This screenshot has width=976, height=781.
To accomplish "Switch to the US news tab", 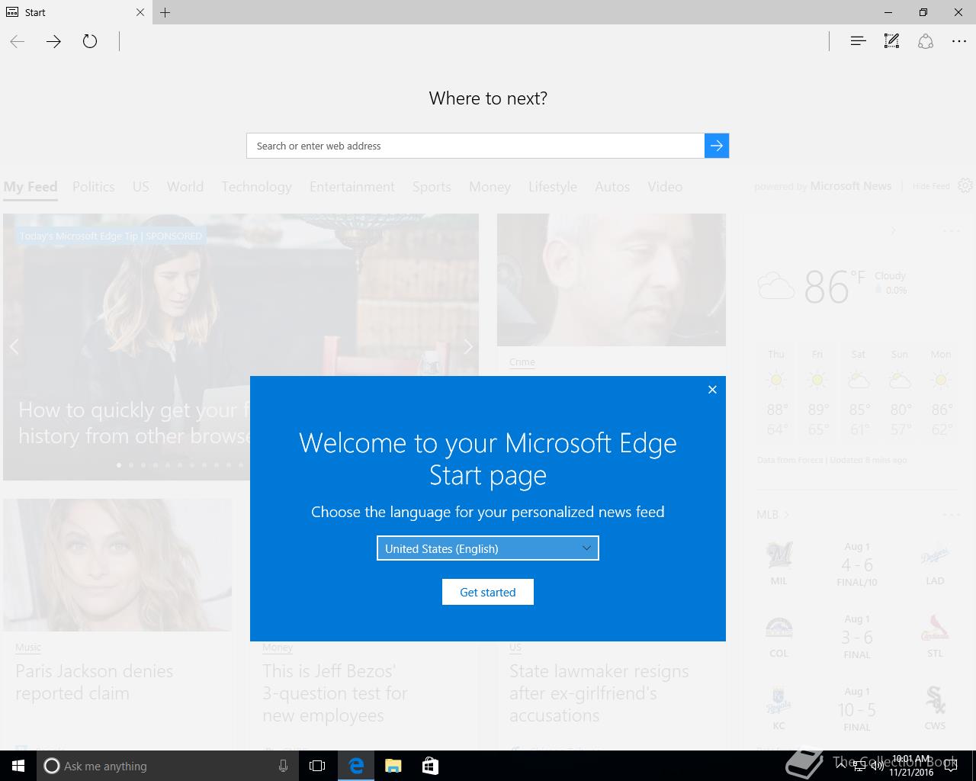I will point(141,187).
